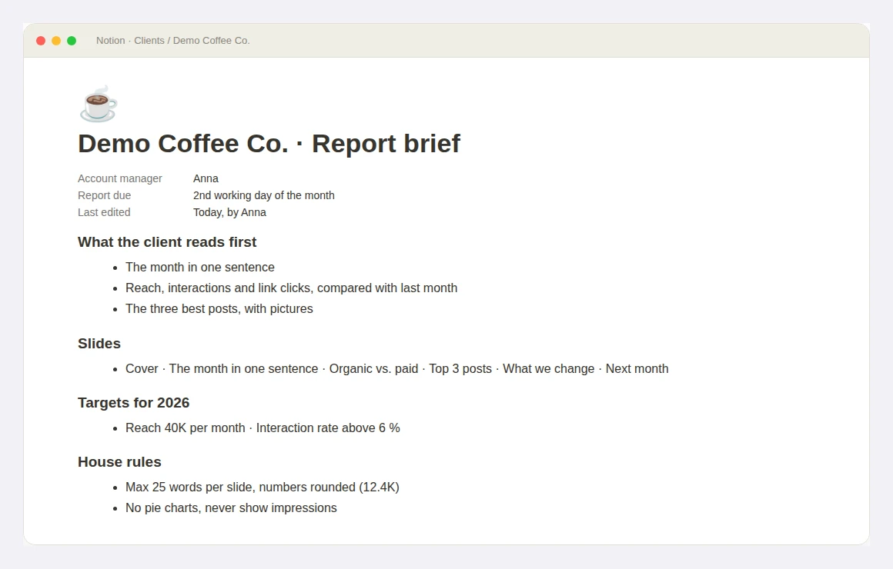893x569 pixels.
Task: Click the red close window button
Action: (x=41, y=41)
